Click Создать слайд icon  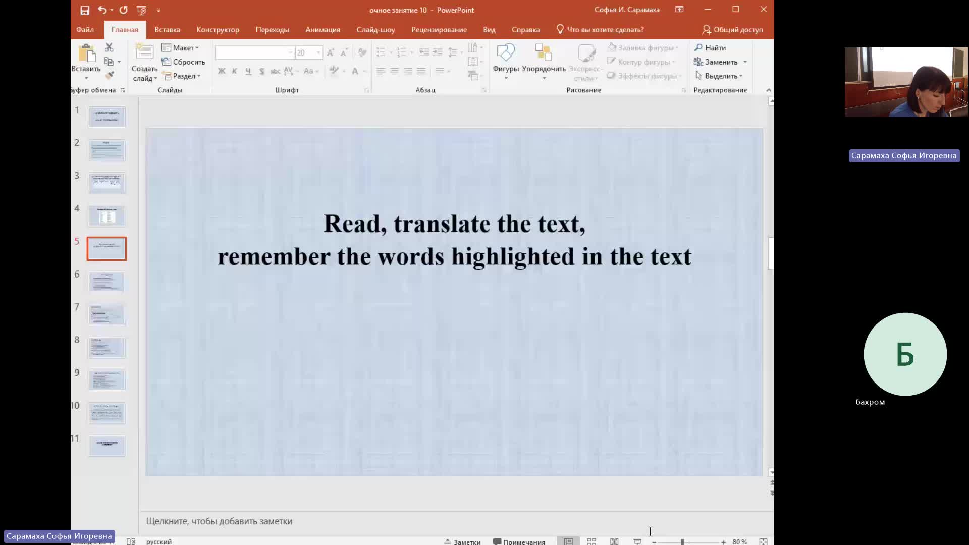(x=144, y=52)
